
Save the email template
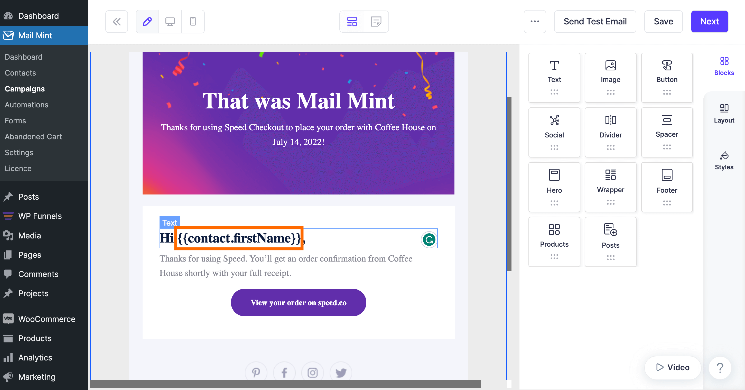pyautogui.click(x=663, y=21)
